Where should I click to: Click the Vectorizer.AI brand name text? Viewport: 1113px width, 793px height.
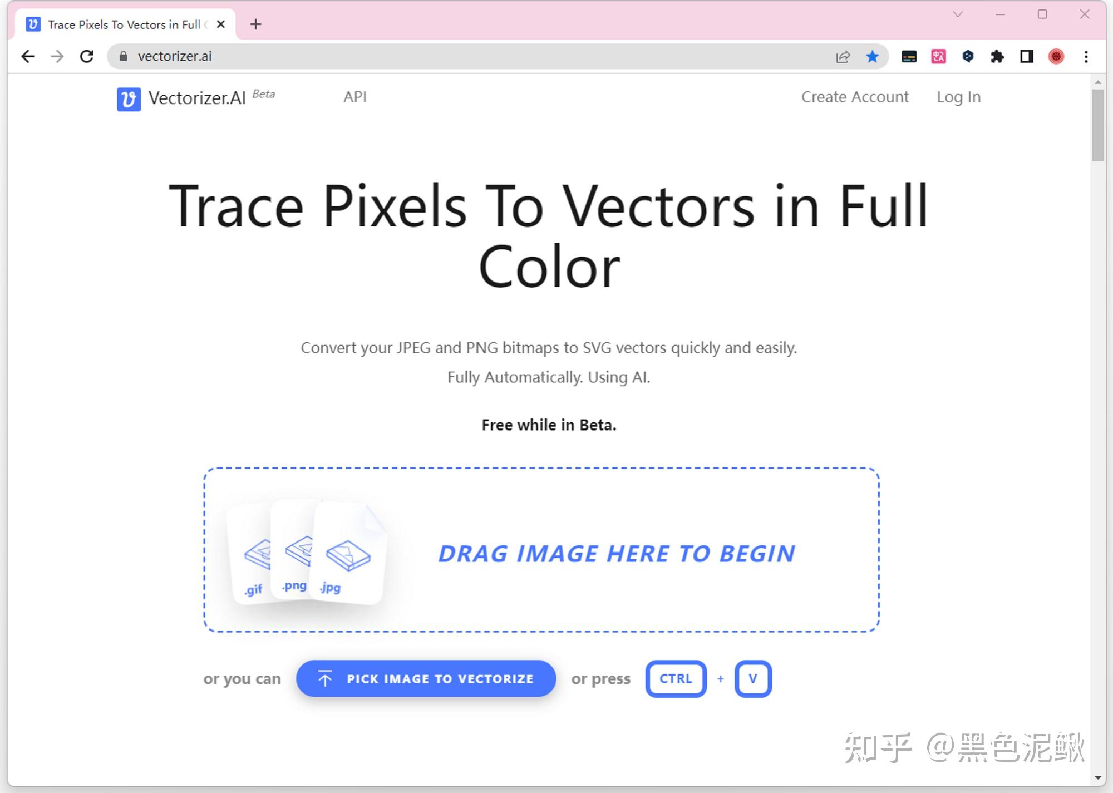tap(197, 98)
